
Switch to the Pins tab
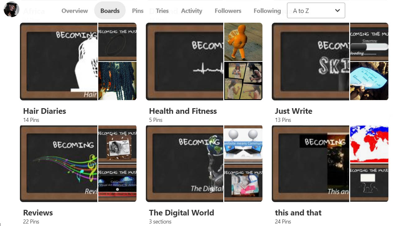(137, 11)
